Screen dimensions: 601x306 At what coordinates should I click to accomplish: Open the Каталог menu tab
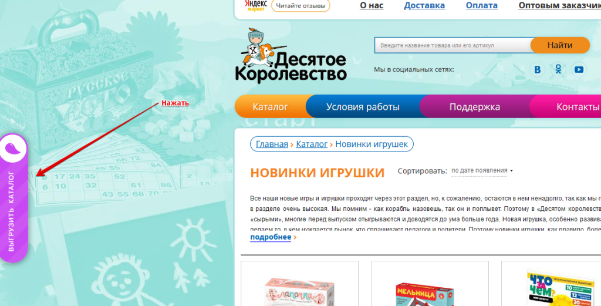(270, 107)
